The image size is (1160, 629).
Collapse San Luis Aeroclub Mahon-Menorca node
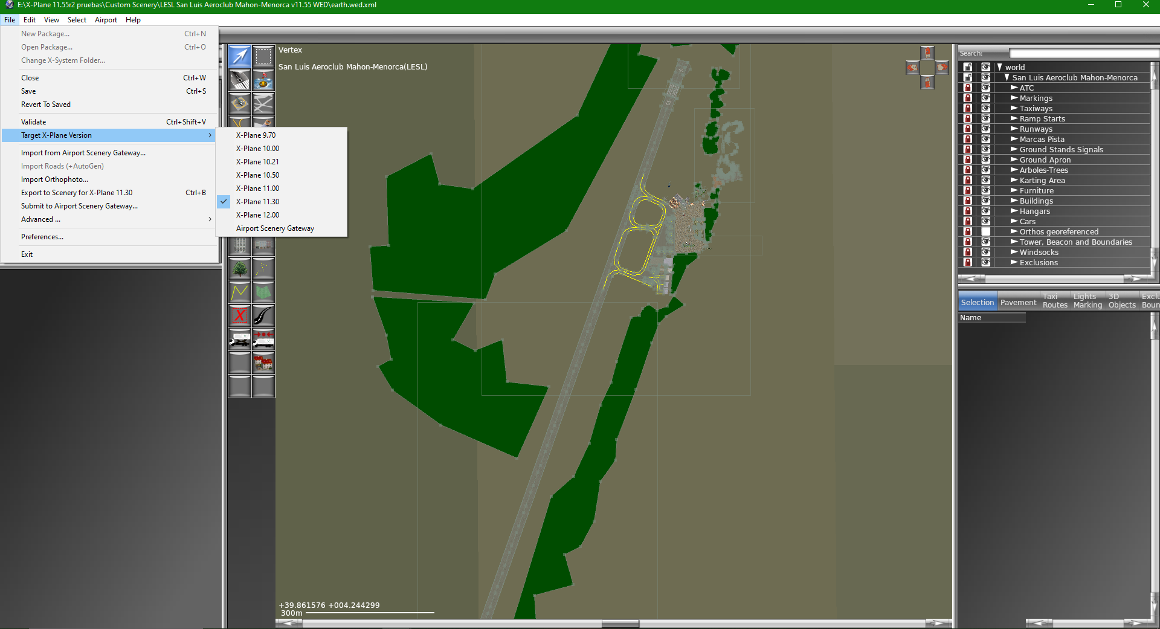(x=1007, y=77)
